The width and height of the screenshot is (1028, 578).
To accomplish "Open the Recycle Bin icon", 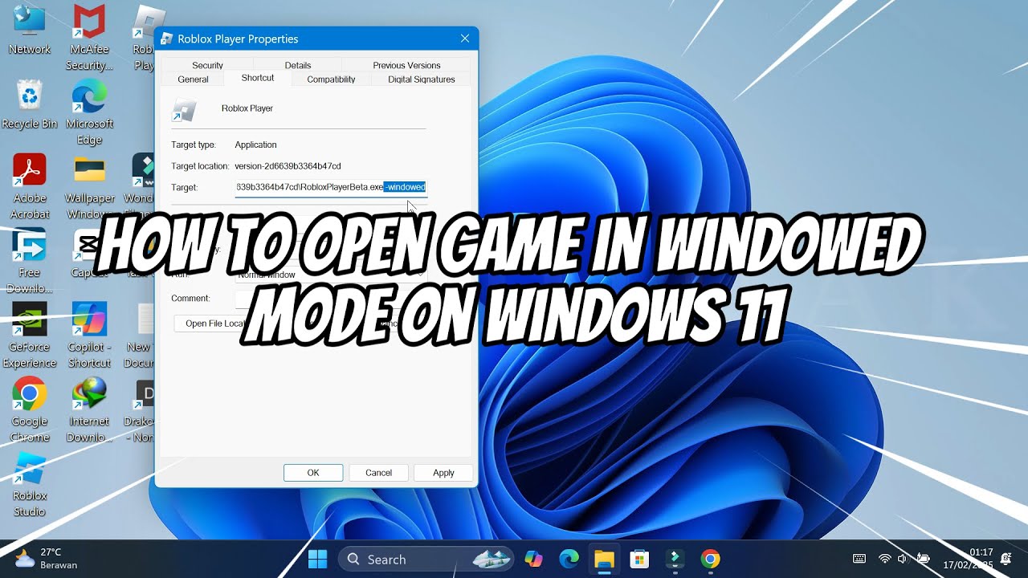I will pyautogui.click(x=30, y=104).
